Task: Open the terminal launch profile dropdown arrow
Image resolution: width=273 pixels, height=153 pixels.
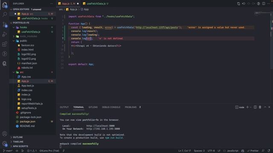Action: pos(251,108)
